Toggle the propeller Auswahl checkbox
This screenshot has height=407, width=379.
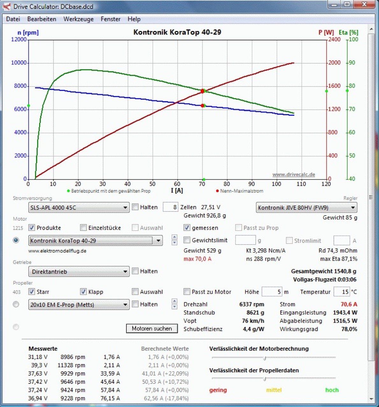[135, 292]
